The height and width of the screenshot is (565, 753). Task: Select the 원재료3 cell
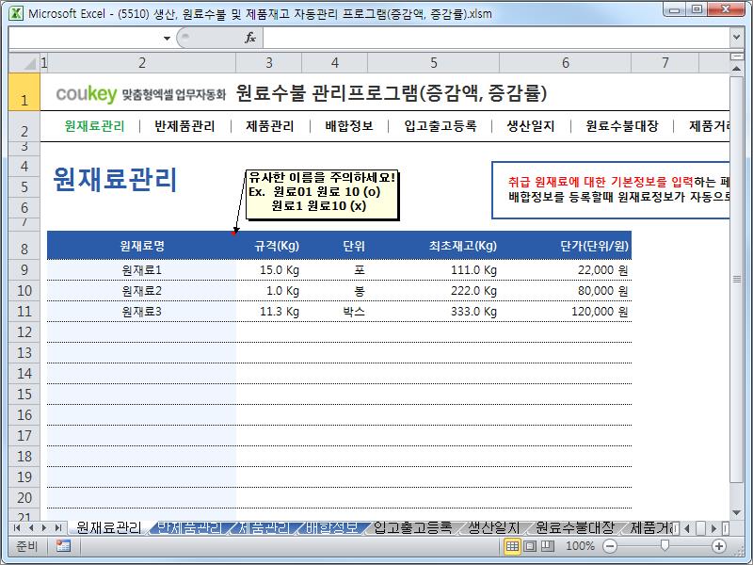click(142, 312)
